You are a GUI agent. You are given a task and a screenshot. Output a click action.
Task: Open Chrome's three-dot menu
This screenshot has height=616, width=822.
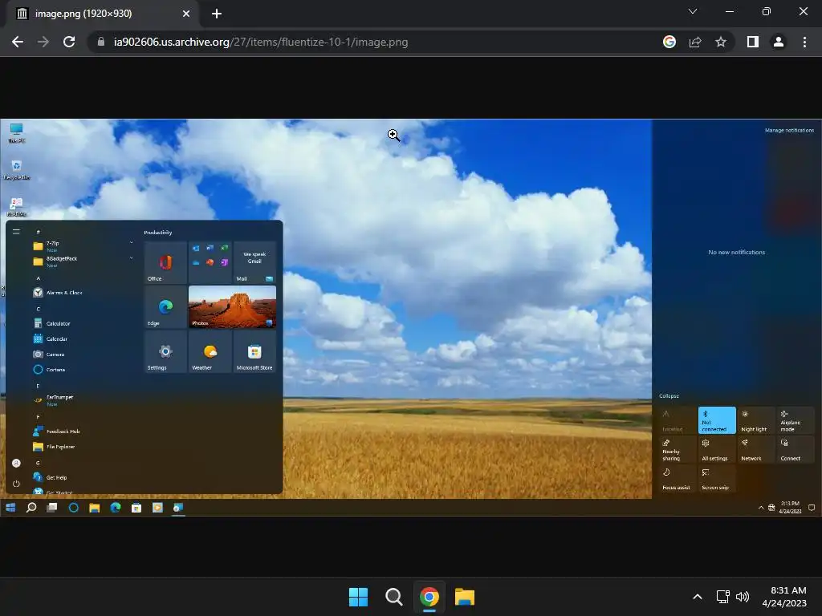tap(804, 42)
